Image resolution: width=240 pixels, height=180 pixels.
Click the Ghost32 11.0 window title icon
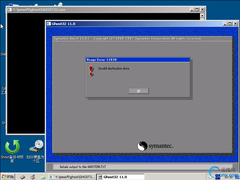49,23
